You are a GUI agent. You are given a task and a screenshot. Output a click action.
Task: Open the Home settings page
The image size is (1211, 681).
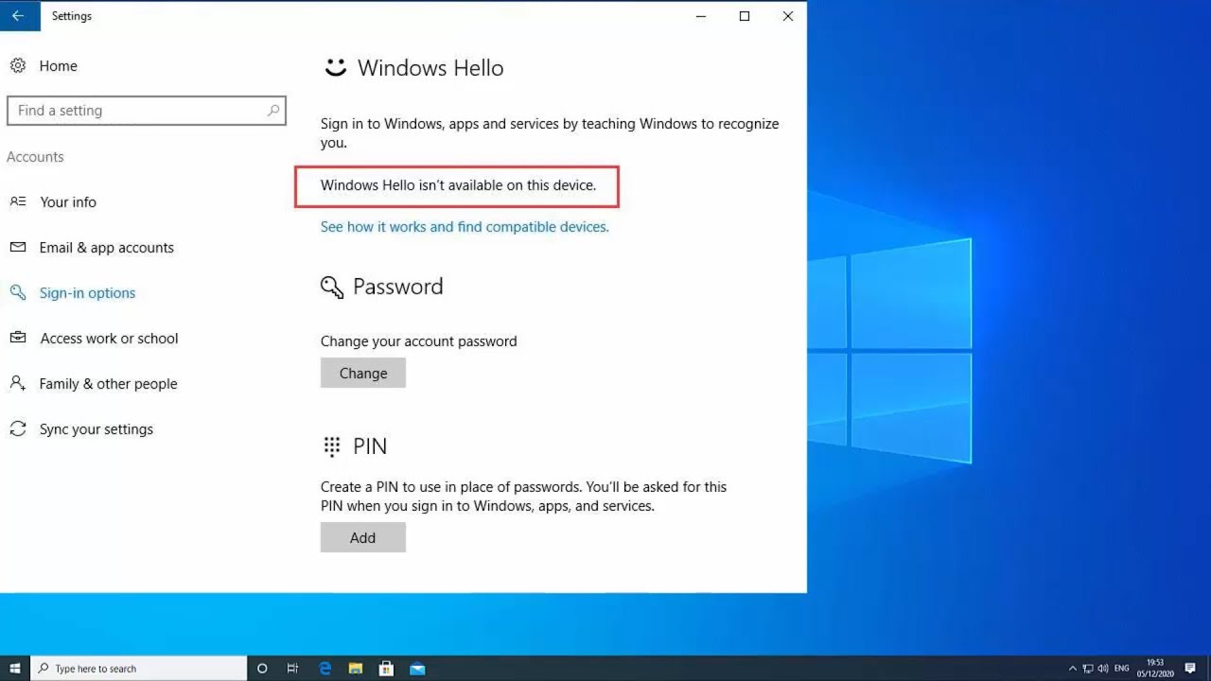(59, 66)
